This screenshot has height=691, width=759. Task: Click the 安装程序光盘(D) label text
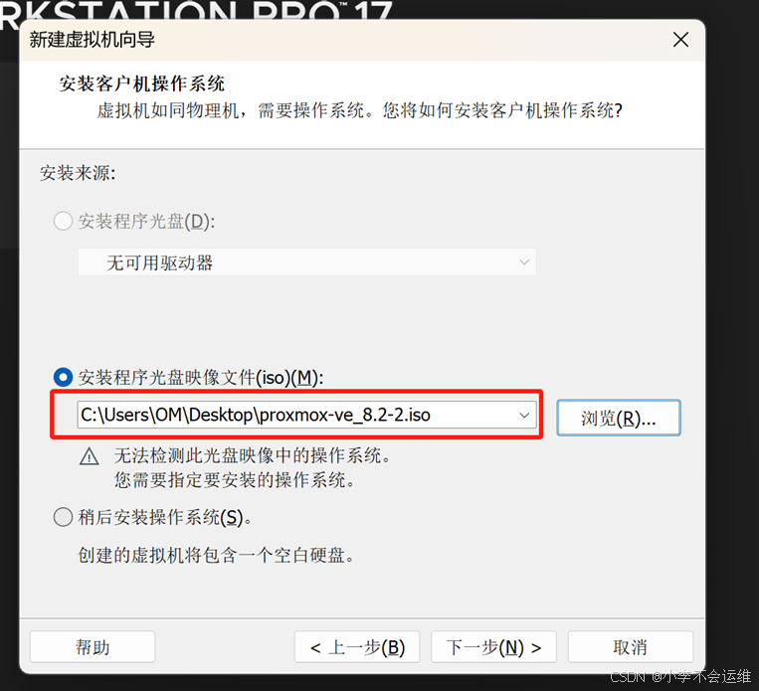click(146, 222)
